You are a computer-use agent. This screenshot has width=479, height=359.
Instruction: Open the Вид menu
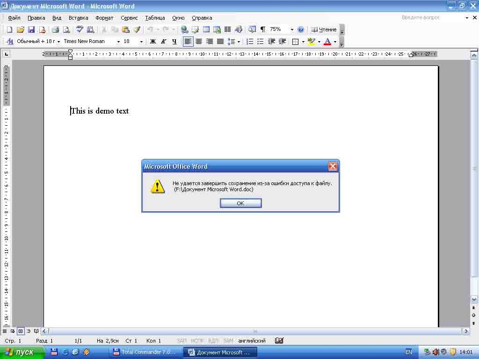(x=57, y=18)
